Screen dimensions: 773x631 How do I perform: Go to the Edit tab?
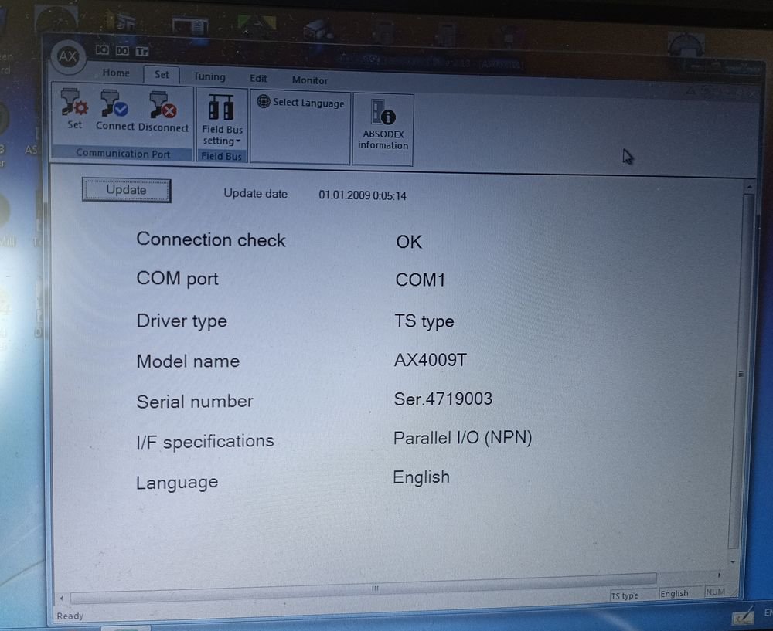tap(258, 79)
